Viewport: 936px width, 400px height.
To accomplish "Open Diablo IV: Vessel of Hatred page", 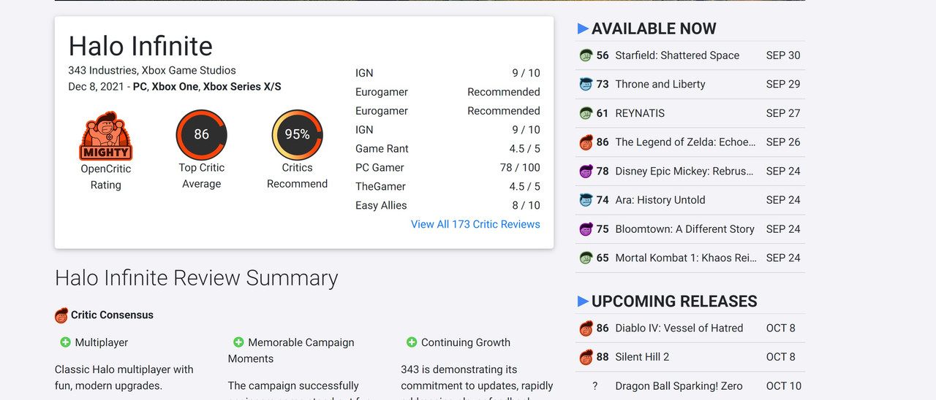I will 679,328.
